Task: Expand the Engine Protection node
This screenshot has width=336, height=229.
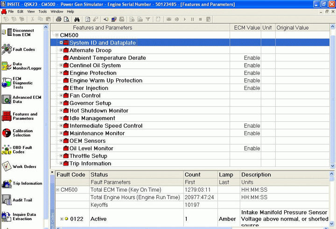Action: point(61,73)
